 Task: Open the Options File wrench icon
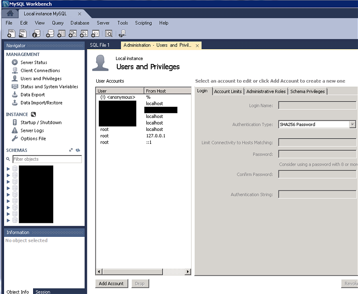[x=15, y=139]
